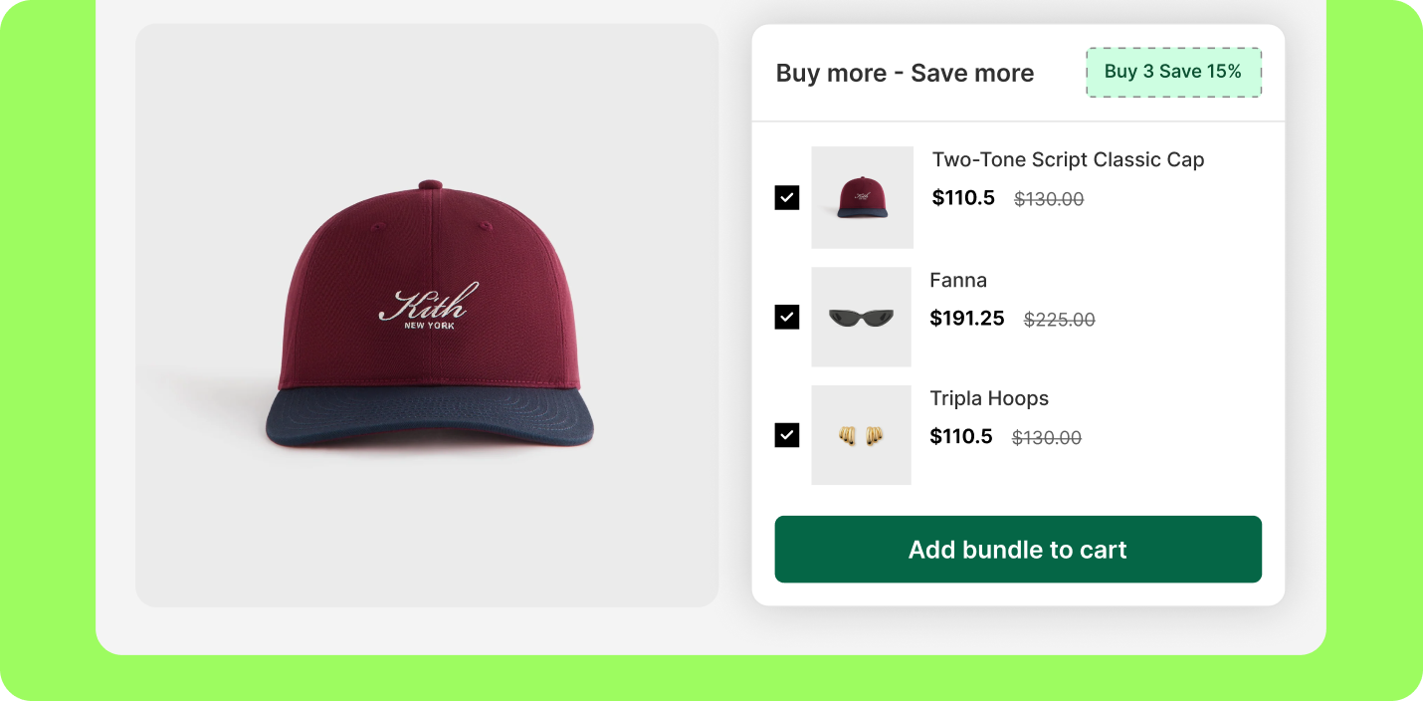
Task: Click the crossed-out $225.00 original price
Action: pos(1059,320)
